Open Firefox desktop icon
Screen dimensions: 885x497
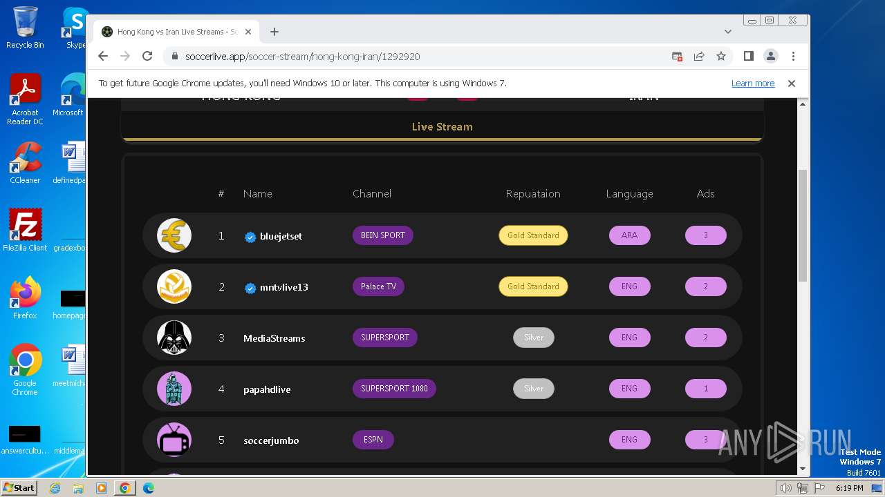coord(25,298)
